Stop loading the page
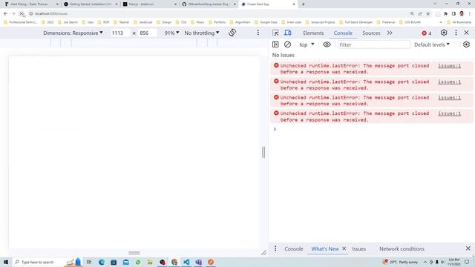475x267 pixels. 22,13
